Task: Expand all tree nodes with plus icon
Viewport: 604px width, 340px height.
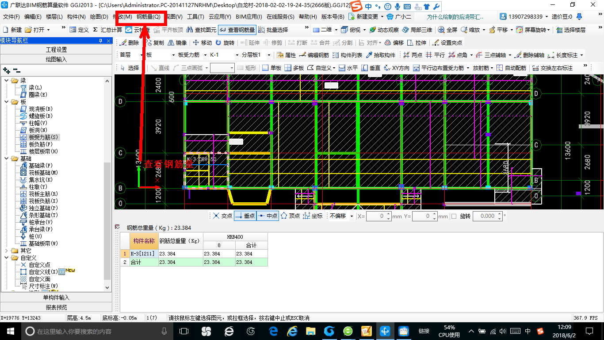Action: (x=6, y=70)
